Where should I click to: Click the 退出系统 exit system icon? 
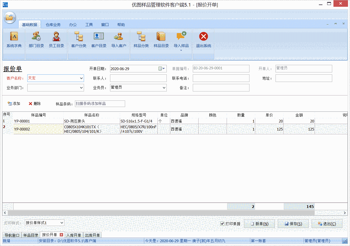203,40
